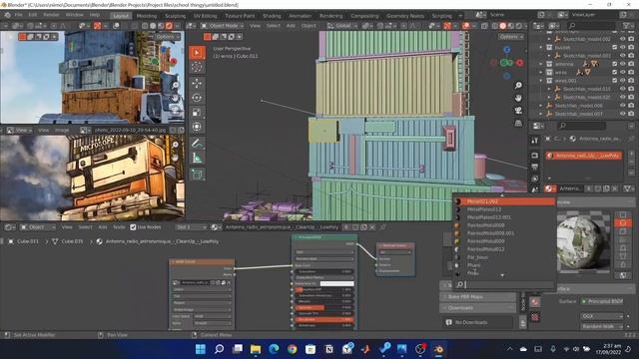Switch to the Shading workspace tab
Viewport: 639px width, 359px height.
point(272,16)
